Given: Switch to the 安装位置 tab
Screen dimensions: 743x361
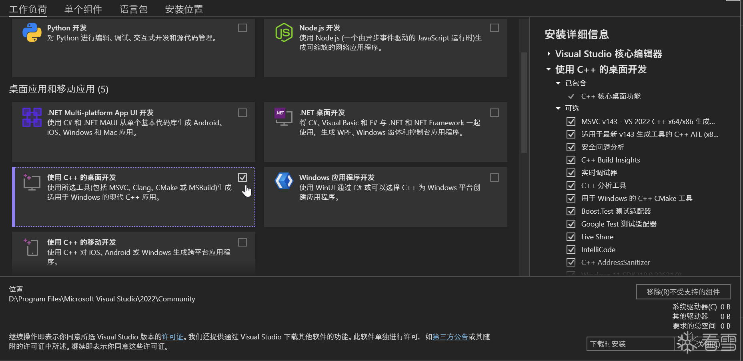Looking at the screenshot, I should (x=184, y=9).
